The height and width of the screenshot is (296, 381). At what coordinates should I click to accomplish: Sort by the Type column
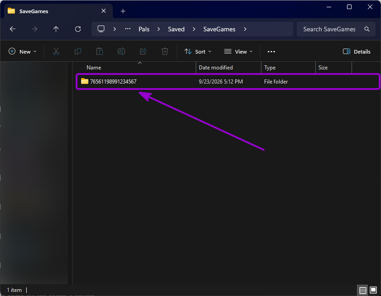(x=270, y=68)
